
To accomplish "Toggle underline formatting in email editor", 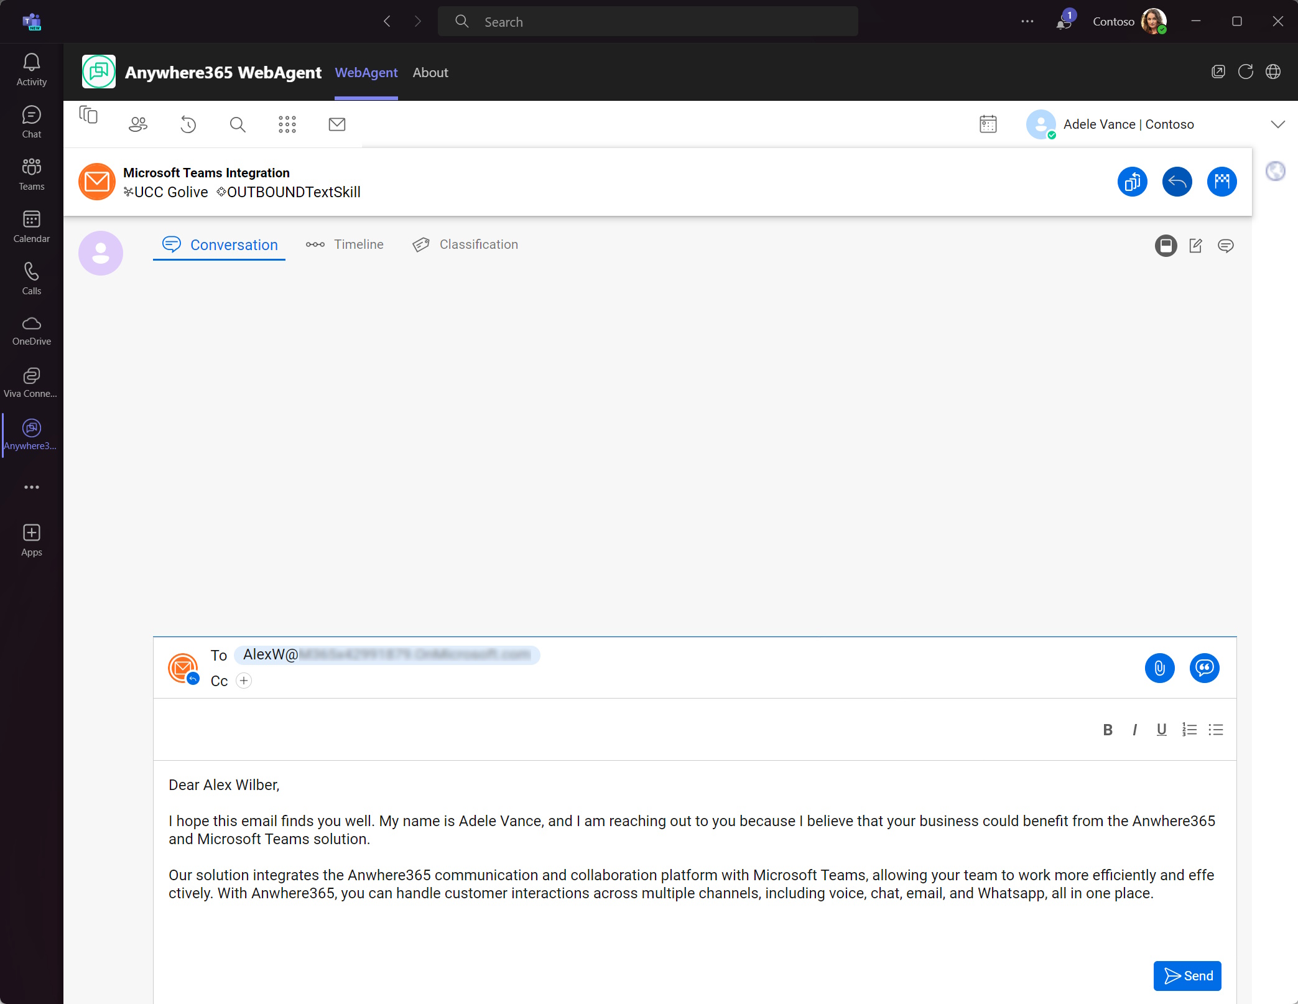I will point(1161,730).
